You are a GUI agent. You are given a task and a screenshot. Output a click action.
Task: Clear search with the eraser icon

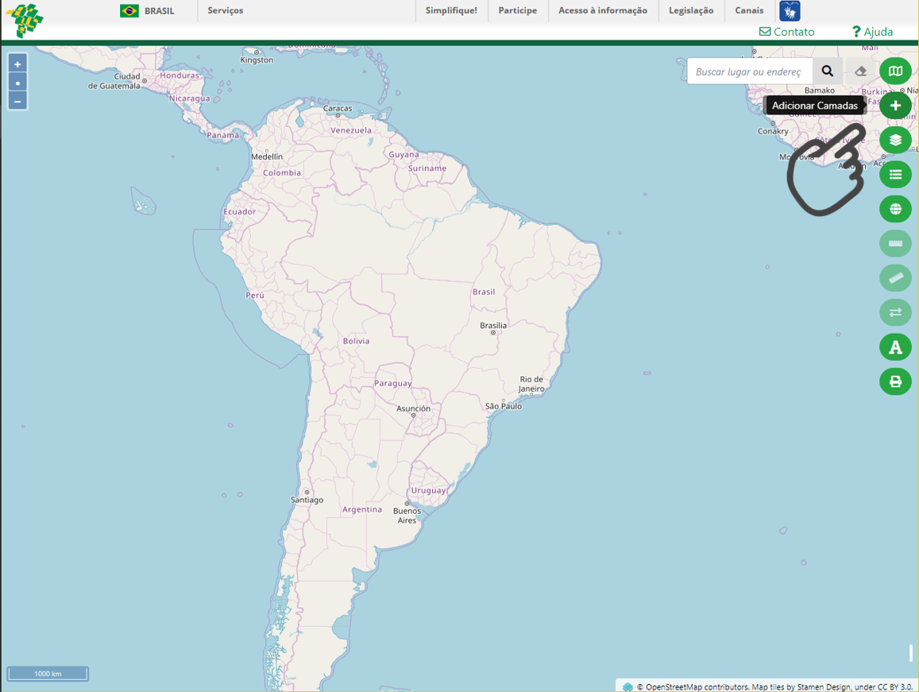click(860, 71)
